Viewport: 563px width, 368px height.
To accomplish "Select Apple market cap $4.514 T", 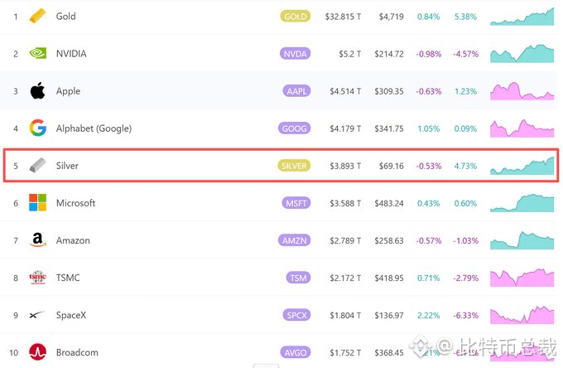I will 345,91.
